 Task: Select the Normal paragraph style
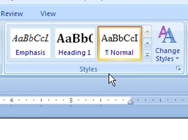coord(120,43)
